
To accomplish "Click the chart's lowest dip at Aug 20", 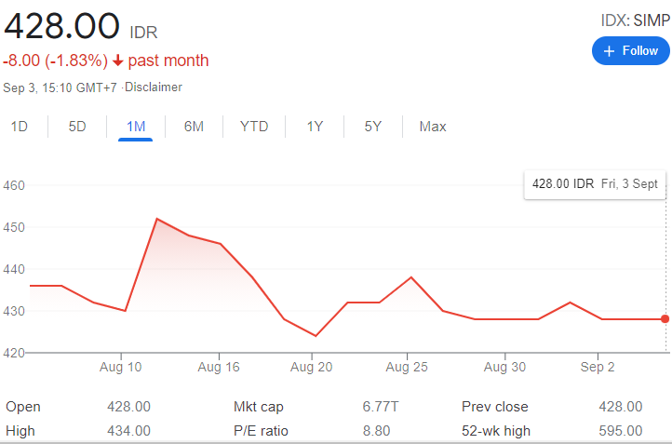I will click(316, 335).
